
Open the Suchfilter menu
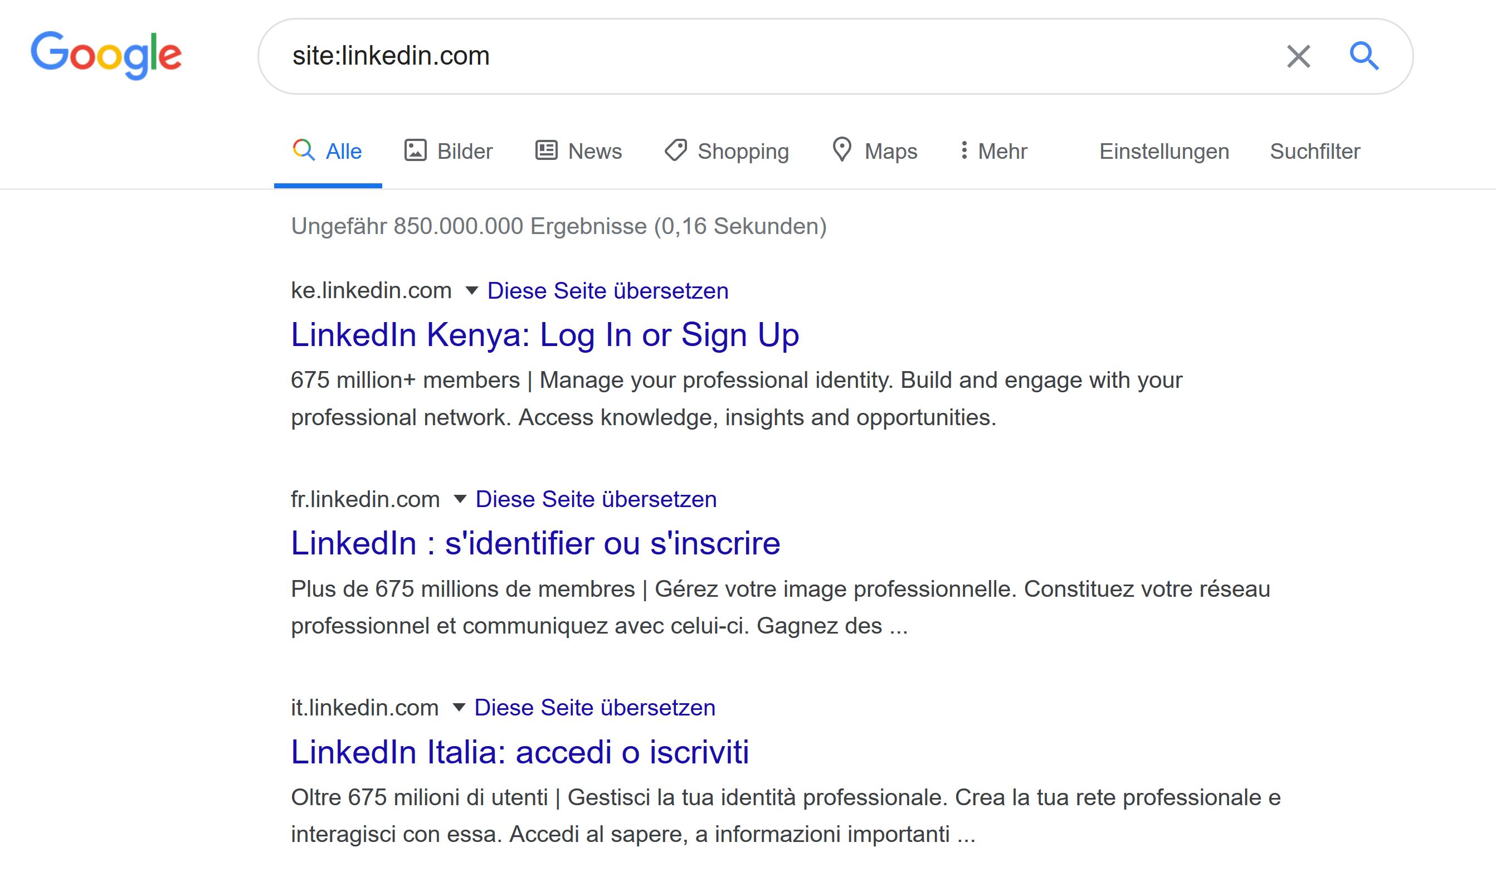click(x=1315, y=150)
